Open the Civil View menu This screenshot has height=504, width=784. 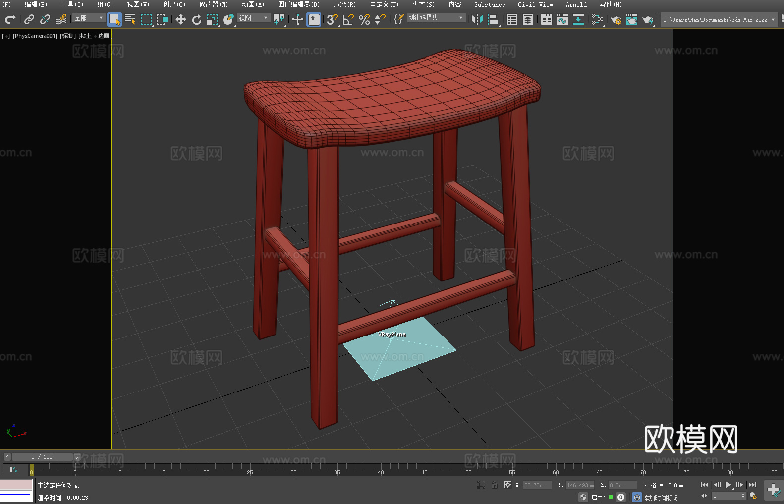pyautogui.click(x=535, y=4)
